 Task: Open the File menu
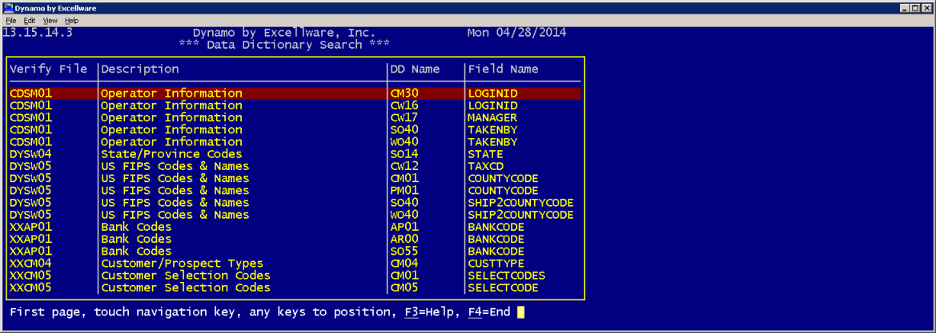11,20
